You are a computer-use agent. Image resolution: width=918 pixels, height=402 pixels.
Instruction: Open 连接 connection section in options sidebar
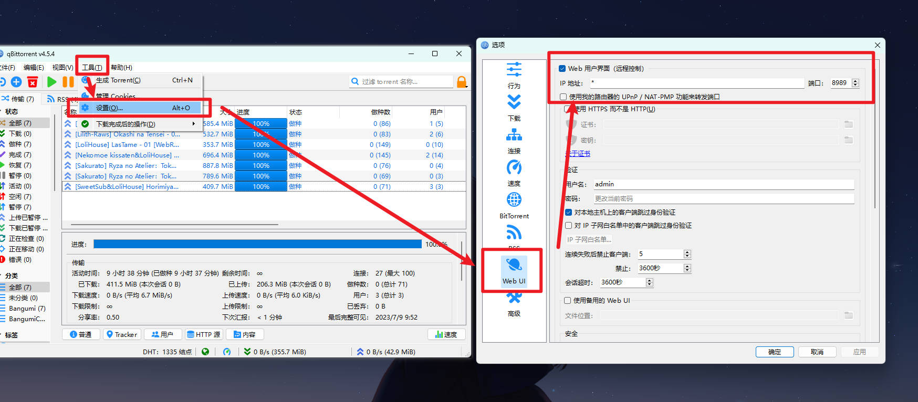514,141
